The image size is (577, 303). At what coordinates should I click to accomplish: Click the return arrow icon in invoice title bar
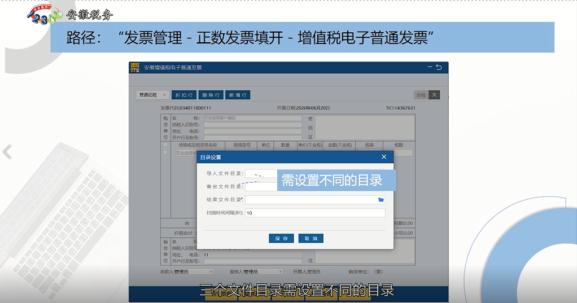(439, 67)
